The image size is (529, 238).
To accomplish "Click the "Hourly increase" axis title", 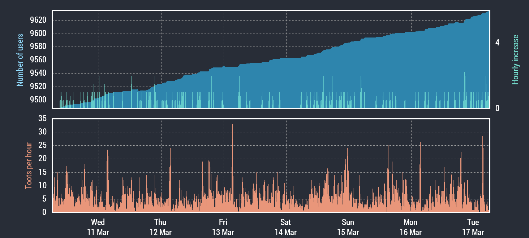I will coord(515,60).
